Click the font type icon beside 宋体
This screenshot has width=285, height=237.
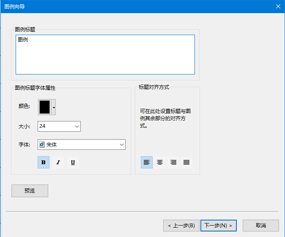[x=42, y=145]
